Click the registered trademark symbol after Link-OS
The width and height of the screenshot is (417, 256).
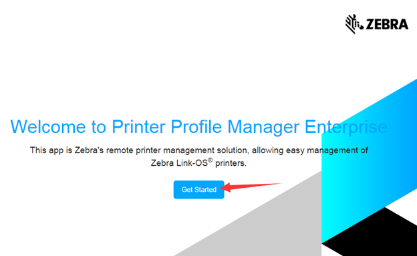click(x=210, y=160)
